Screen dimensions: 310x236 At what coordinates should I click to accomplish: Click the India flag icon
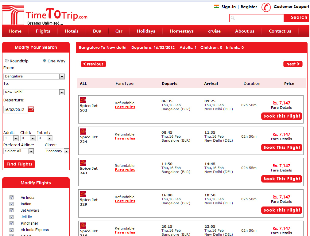pyautogui.click(x=217, y=6)
